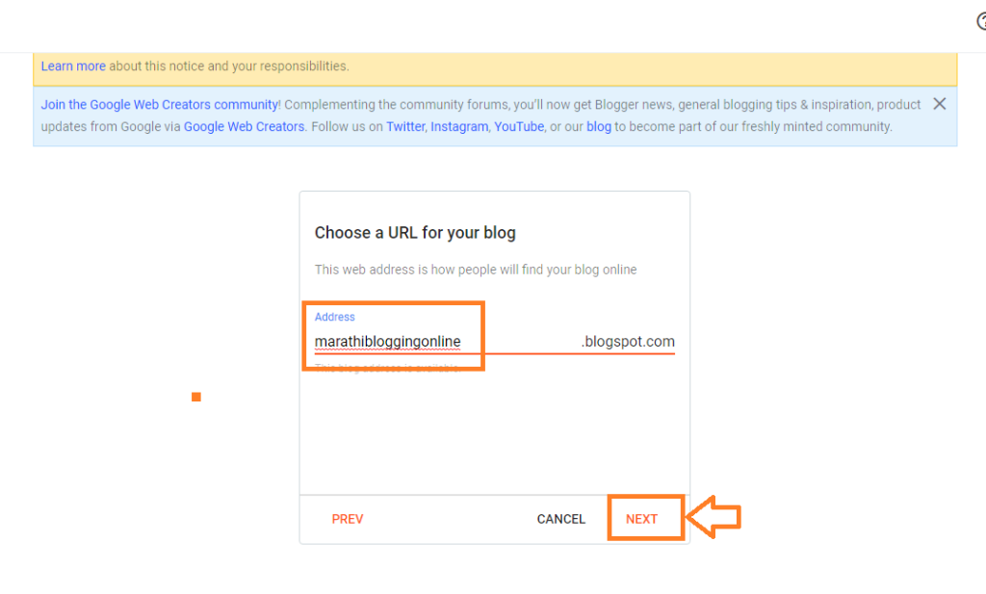Visit the Twitter link

point(405,126)
